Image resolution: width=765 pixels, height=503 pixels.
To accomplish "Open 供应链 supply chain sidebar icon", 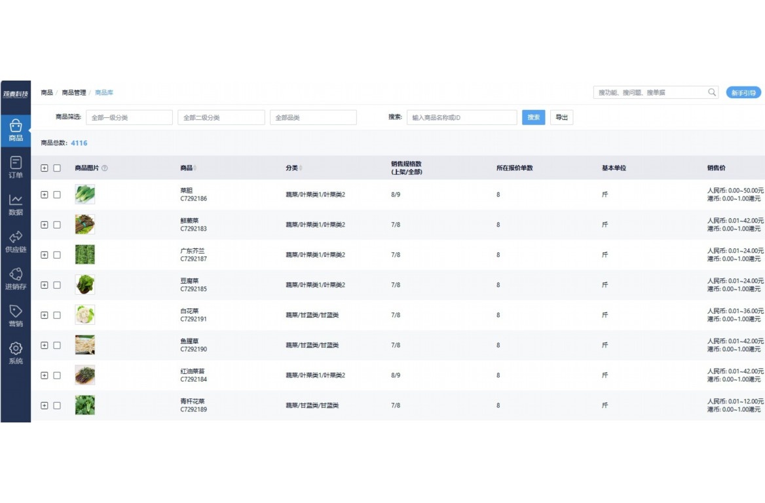I will (x=16, y=241).
